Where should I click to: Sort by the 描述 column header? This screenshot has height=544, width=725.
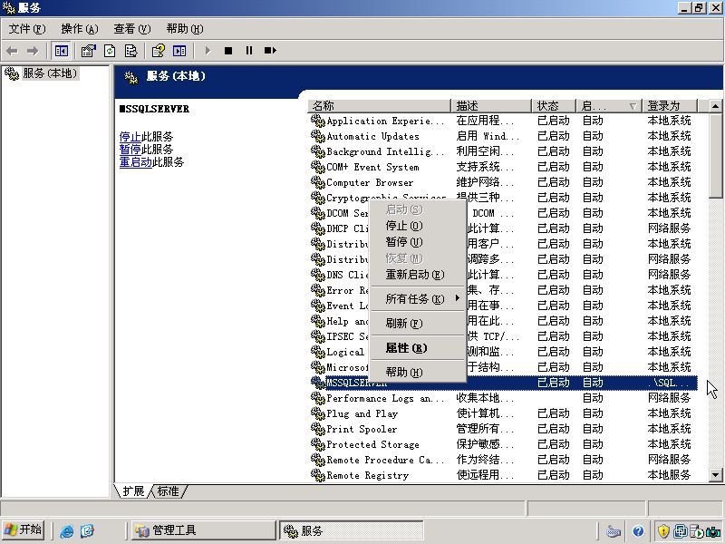tap(491, 106)
